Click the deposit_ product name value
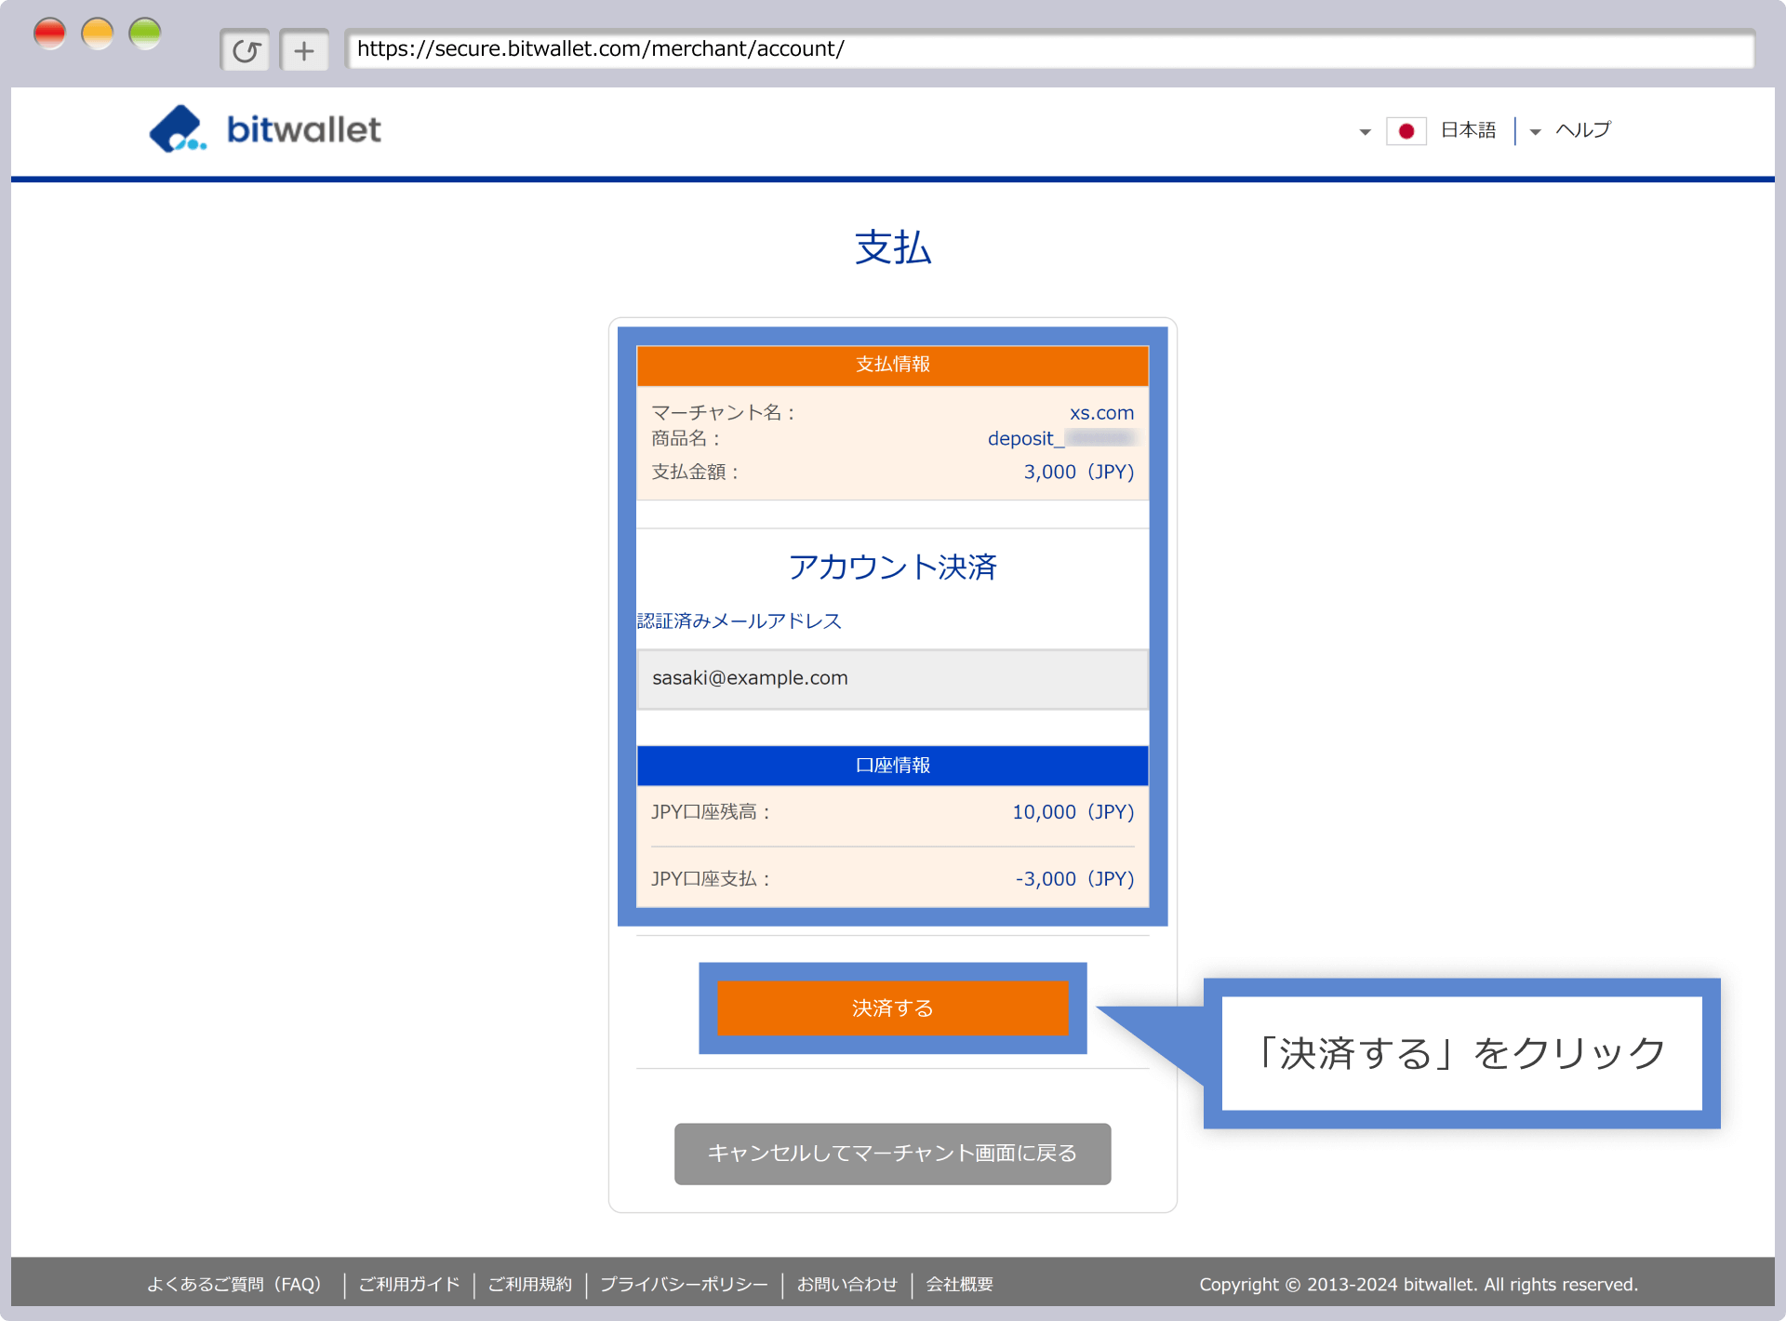The height and width of the screenshot is (1321, 1786). 1061,438
